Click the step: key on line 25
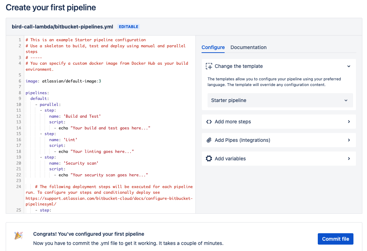The image size is (367, 251). click(x=45, y=210)
